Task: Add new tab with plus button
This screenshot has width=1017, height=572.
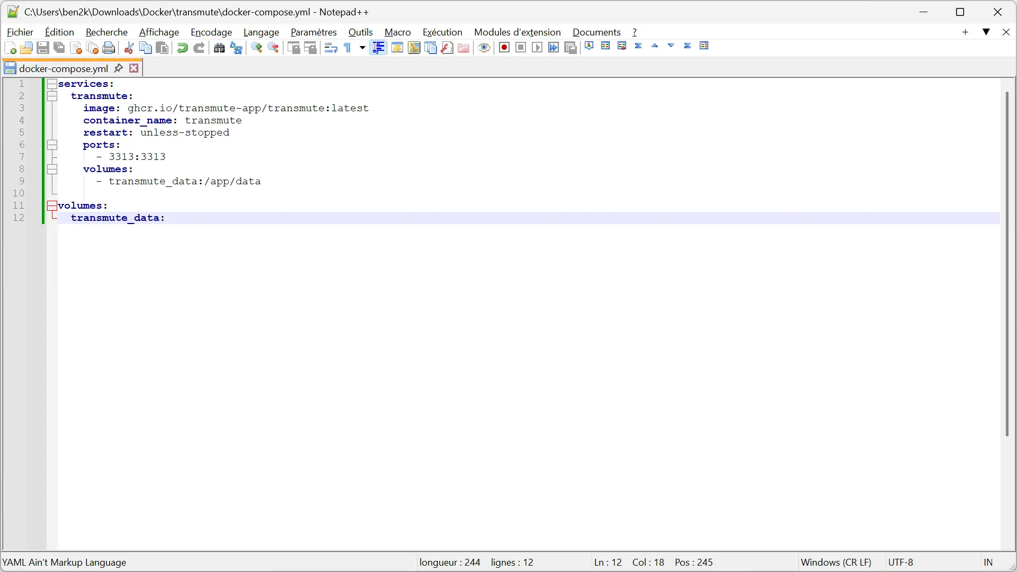Action: tap(965, 32)
